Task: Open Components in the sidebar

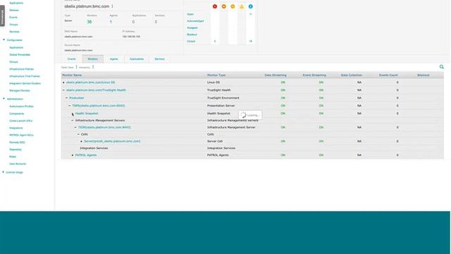Action: click(x=17, y=114)
